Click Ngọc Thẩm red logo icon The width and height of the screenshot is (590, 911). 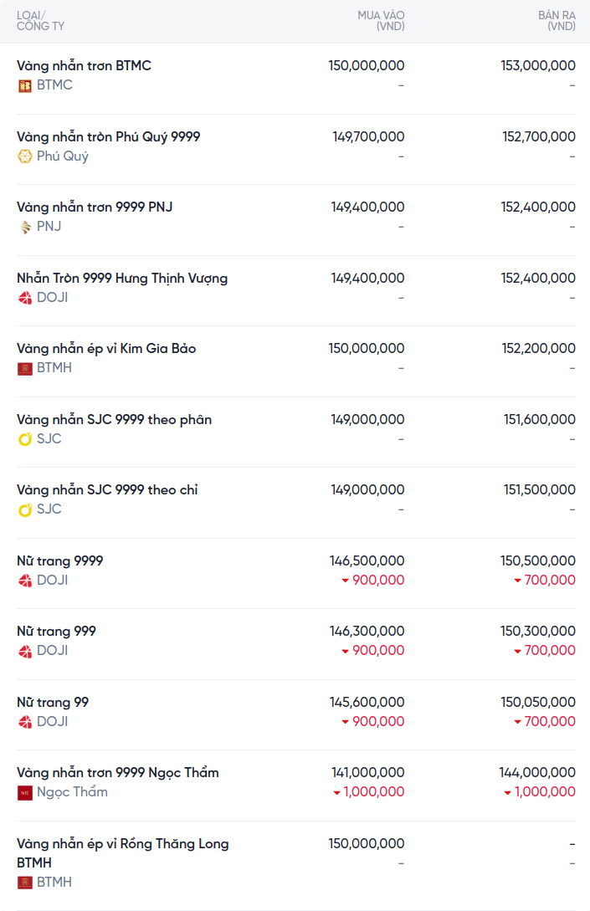[x=25, y=792]
